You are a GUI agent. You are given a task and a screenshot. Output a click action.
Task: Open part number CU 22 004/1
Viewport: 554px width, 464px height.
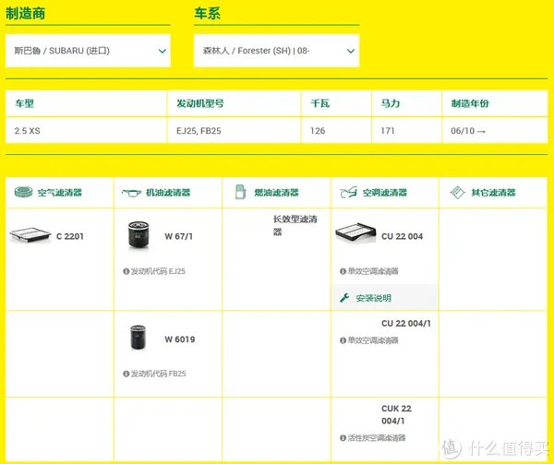click(x=406, y=324)
